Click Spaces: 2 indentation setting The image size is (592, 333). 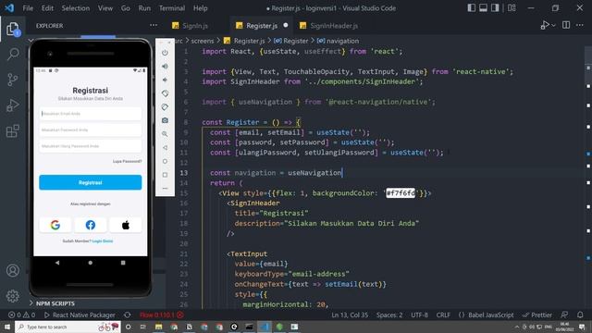tap(389, 314)
